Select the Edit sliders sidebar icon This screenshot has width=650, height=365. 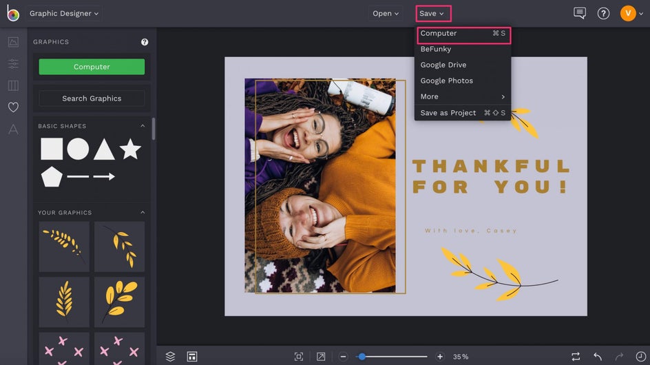13,64
